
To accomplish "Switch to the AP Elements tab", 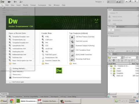I will click(121, 27).
